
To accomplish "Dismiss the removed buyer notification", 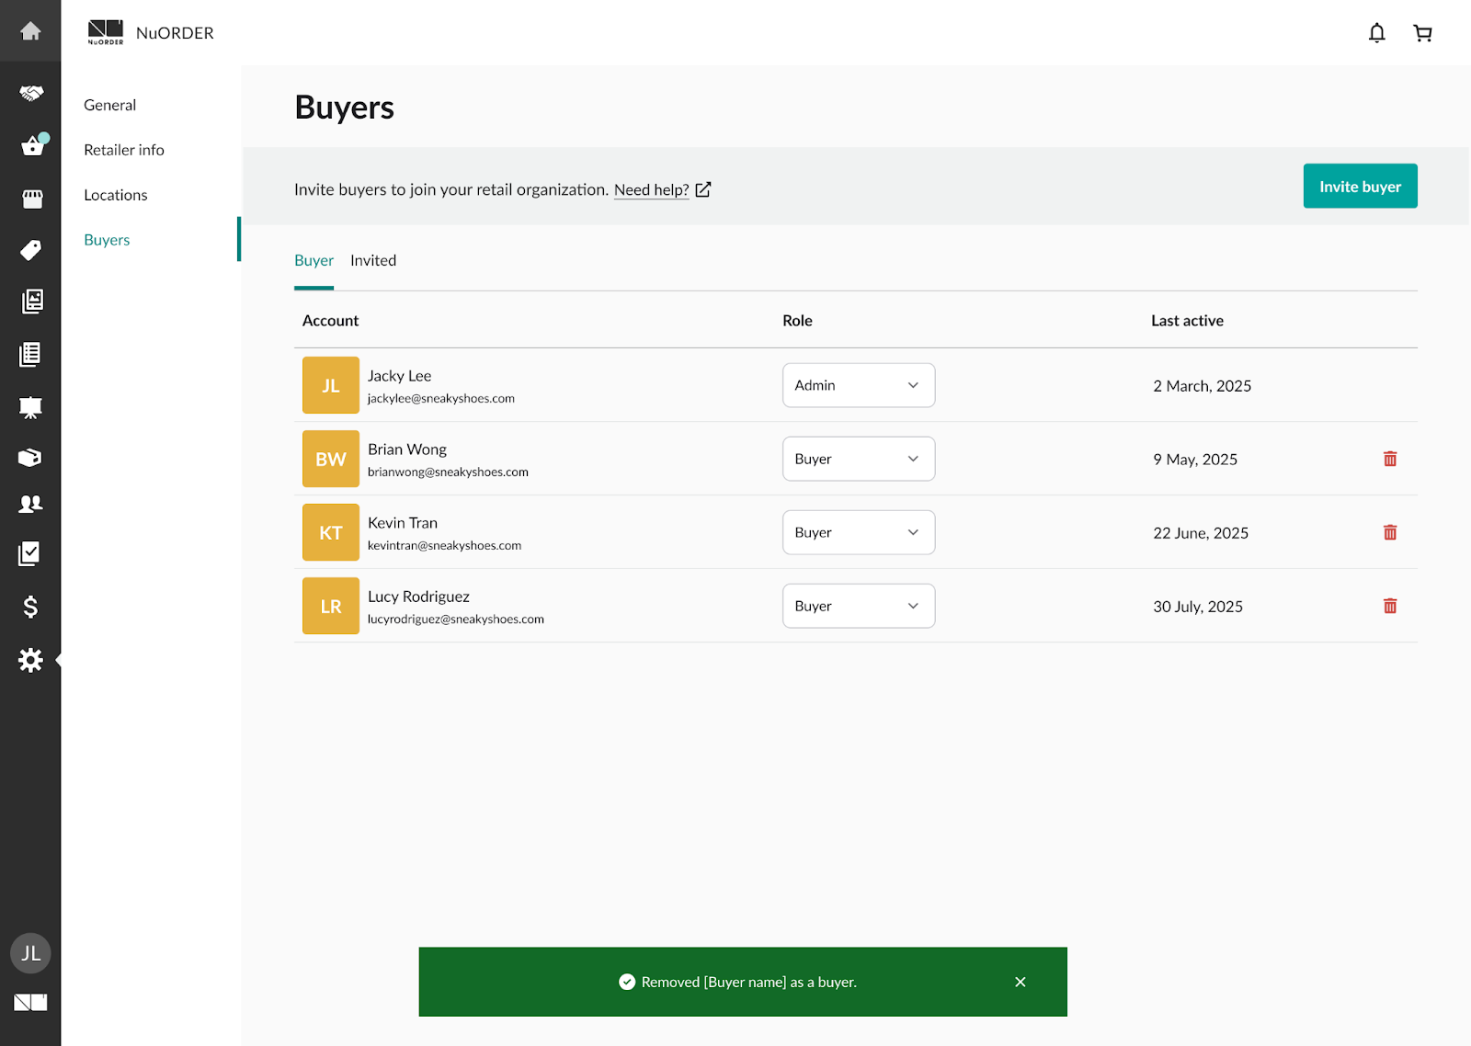I will tap(1020, 982).
